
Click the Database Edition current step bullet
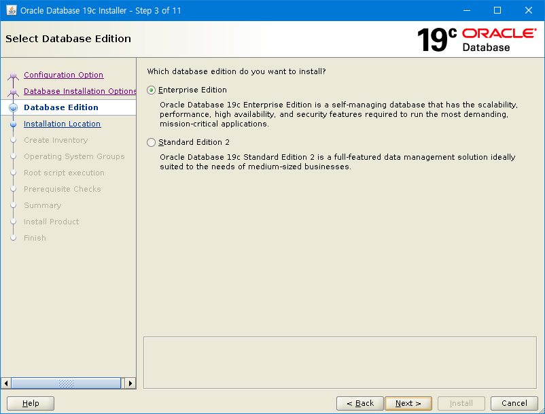[x=13, y=107]
